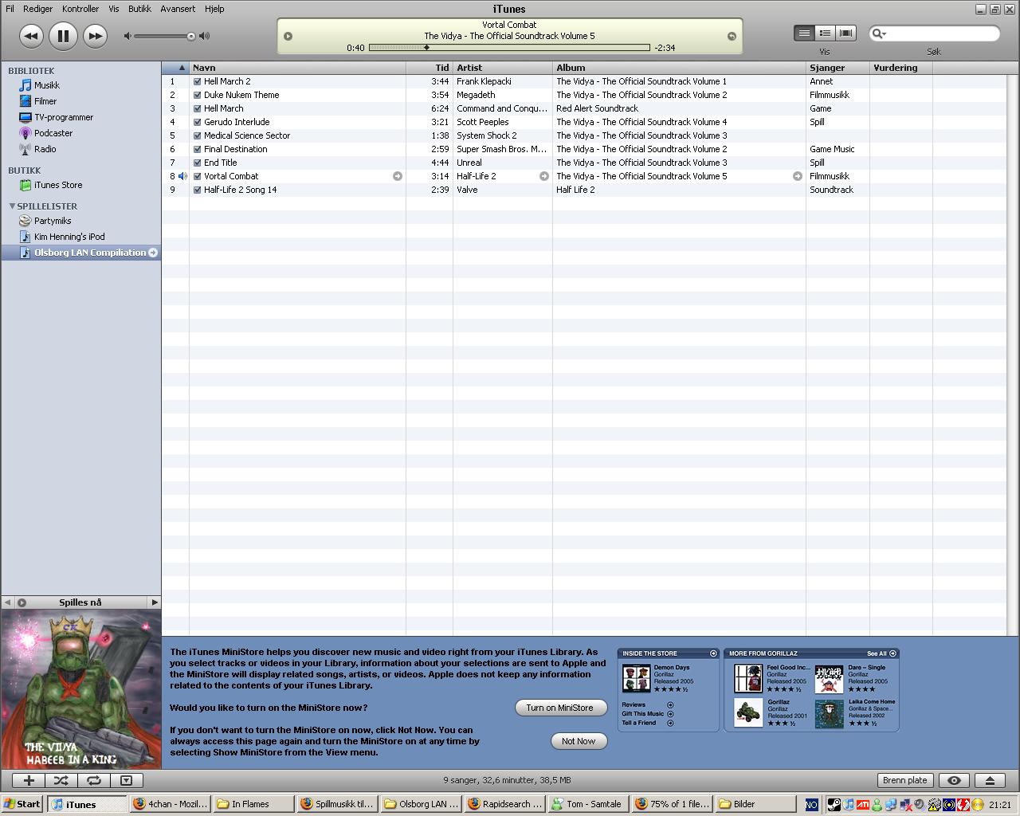Switch to list view
The height and width of the screenshot is (816, 1020).
tap(804, 33)
